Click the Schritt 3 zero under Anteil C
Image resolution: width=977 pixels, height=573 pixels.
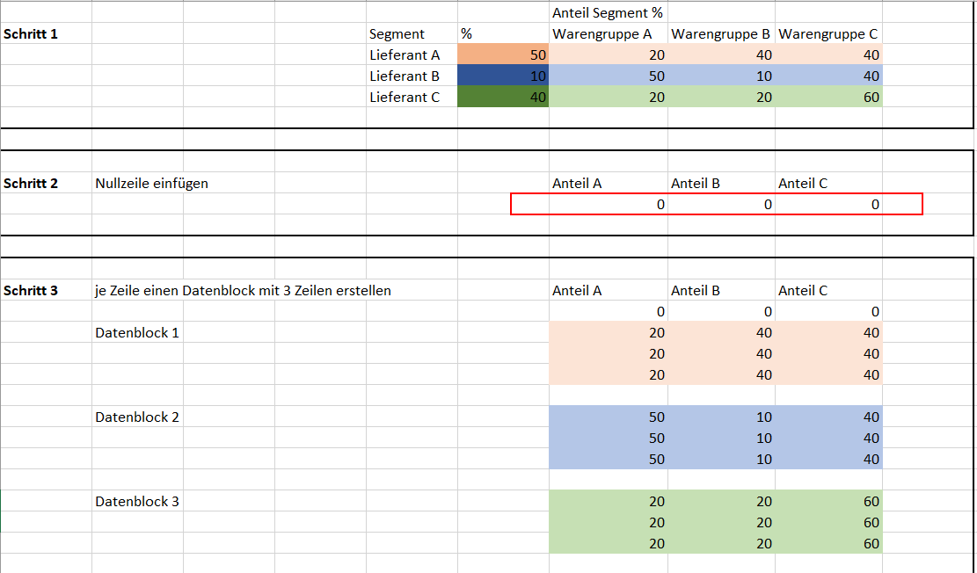pyautogui.click(x=828, y=311)
